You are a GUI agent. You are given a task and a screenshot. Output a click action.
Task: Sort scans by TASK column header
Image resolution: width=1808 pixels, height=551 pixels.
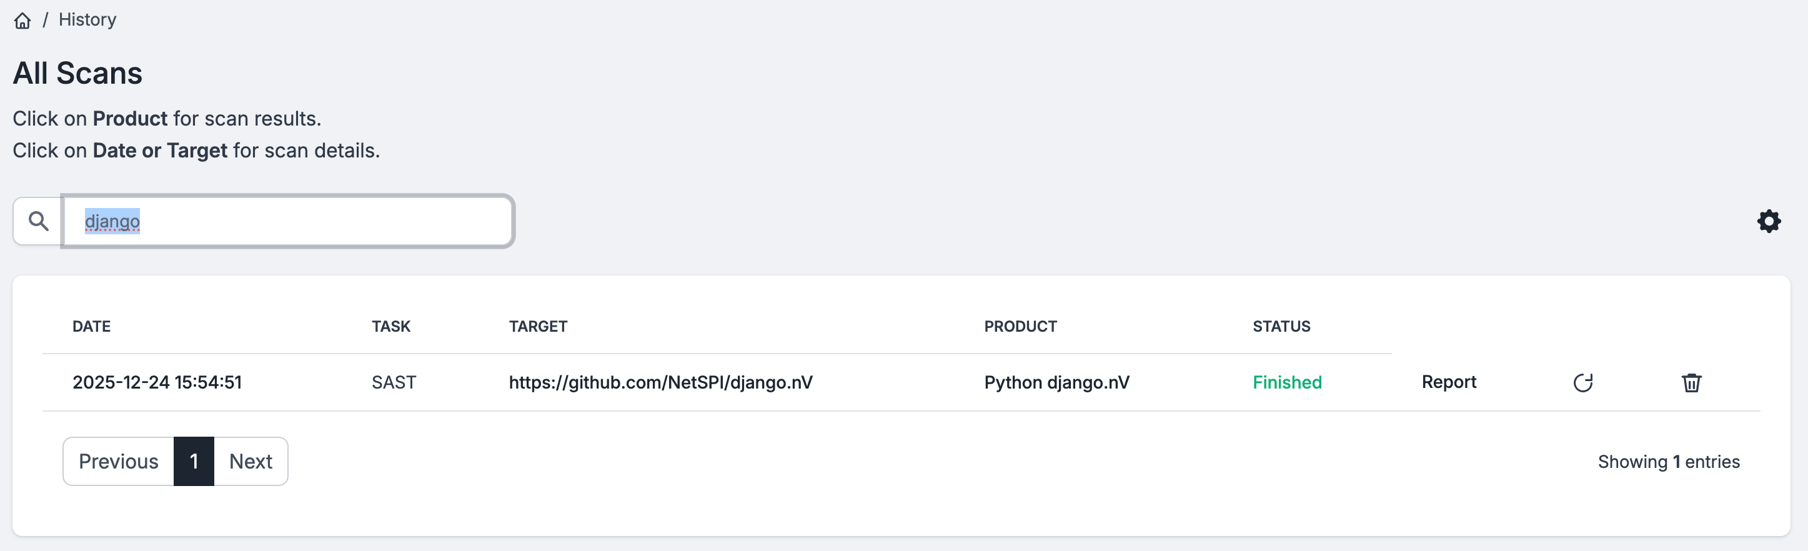tap(391, 326)
